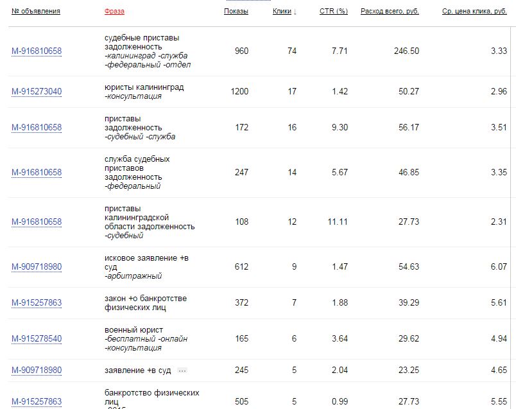Sort the table by "Показы"
516x409 pixels.
point(236,12)
